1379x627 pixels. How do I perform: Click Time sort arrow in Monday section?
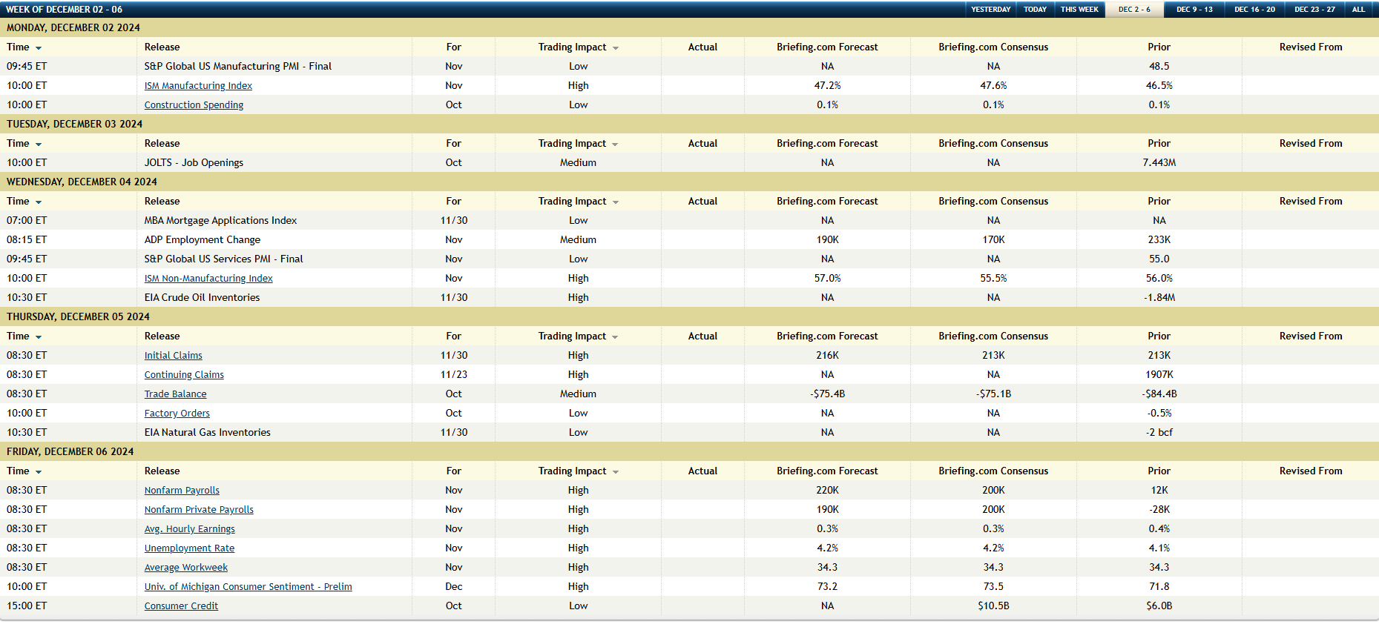click(x=39, y=47)
